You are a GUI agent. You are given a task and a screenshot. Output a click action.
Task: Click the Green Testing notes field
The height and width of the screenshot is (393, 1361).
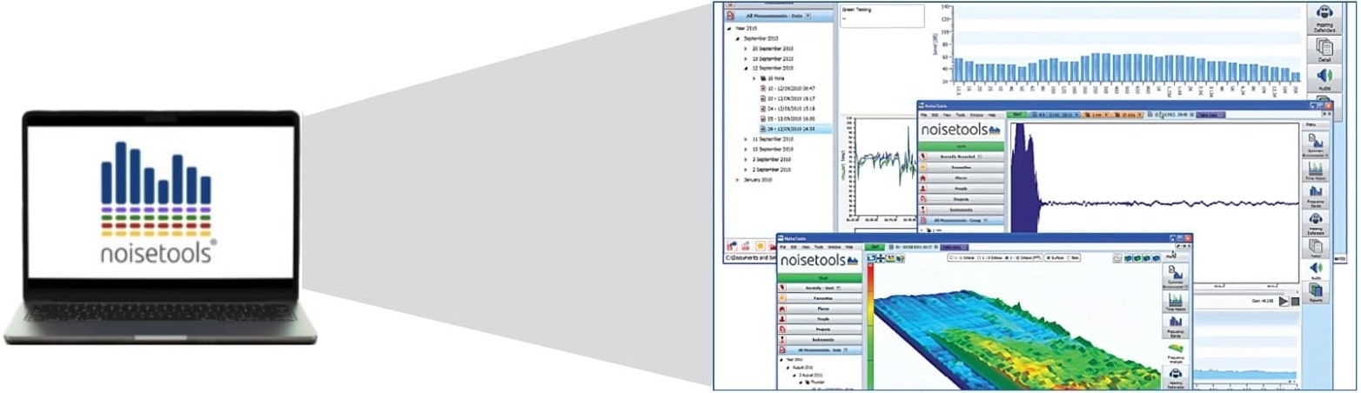pyautogui.click(x=882, y=16)
